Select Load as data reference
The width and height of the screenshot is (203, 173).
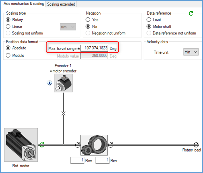(x=149, y=20)
